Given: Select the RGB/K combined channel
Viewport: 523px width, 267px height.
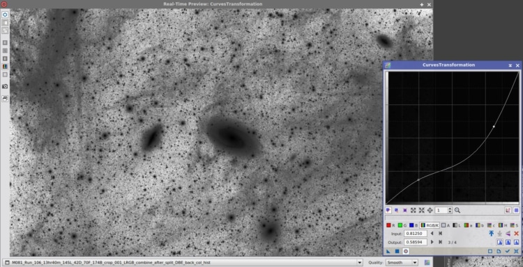Looking at the screenshot, I should (430, 225).
